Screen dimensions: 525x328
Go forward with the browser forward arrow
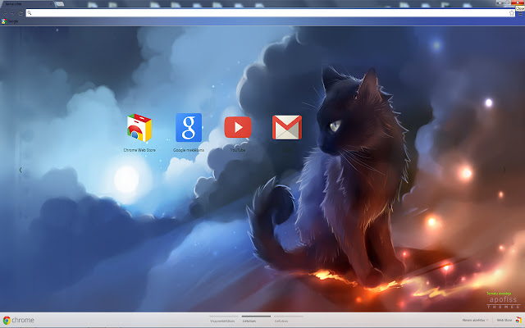tap(13, 13)
